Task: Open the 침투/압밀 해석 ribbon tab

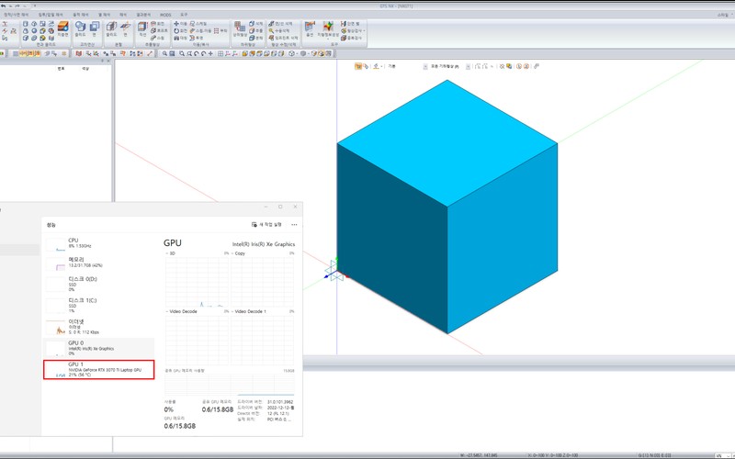Action: tap(51, 15)
